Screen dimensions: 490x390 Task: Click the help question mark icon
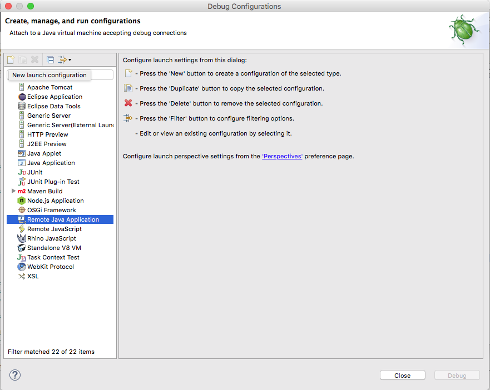[x=15, y=375]
